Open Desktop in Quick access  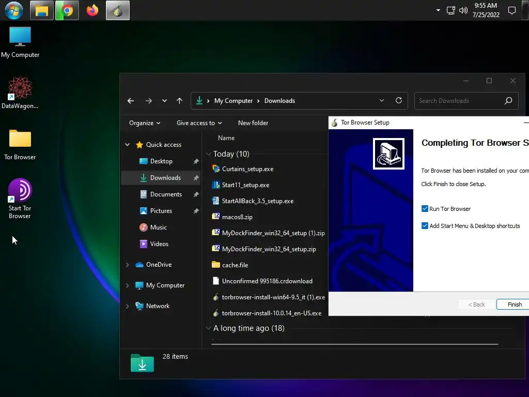coord(161,161)
